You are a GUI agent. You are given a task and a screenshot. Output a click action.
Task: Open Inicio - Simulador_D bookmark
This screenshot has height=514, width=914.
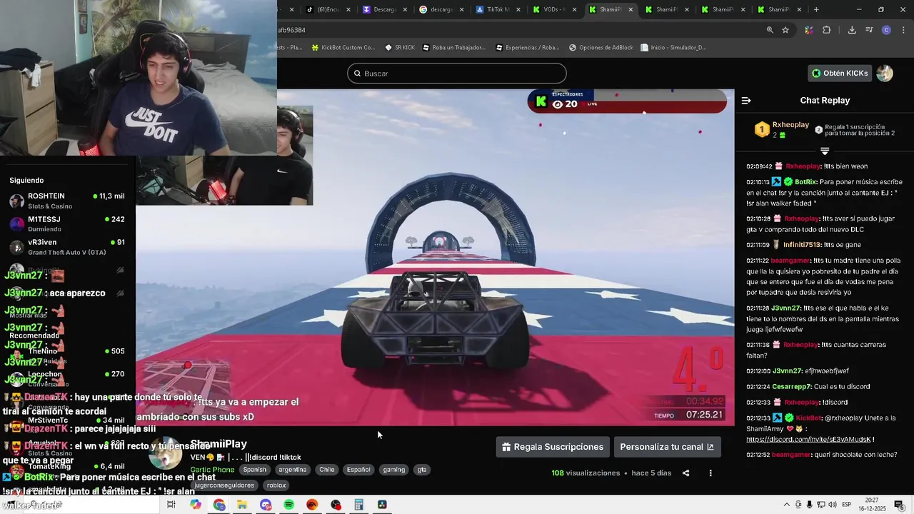point(673,48)
